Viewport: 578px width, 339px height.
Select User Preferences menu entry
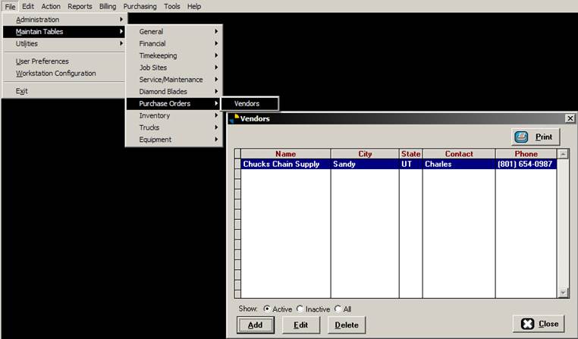pos(42,61)
